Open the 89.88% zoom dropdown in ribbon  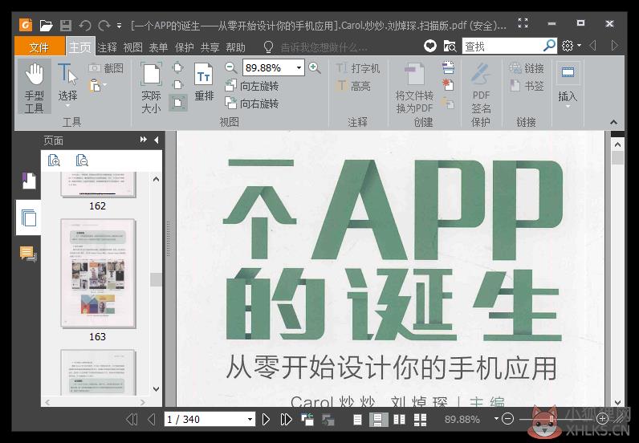[x=299, y=67]
